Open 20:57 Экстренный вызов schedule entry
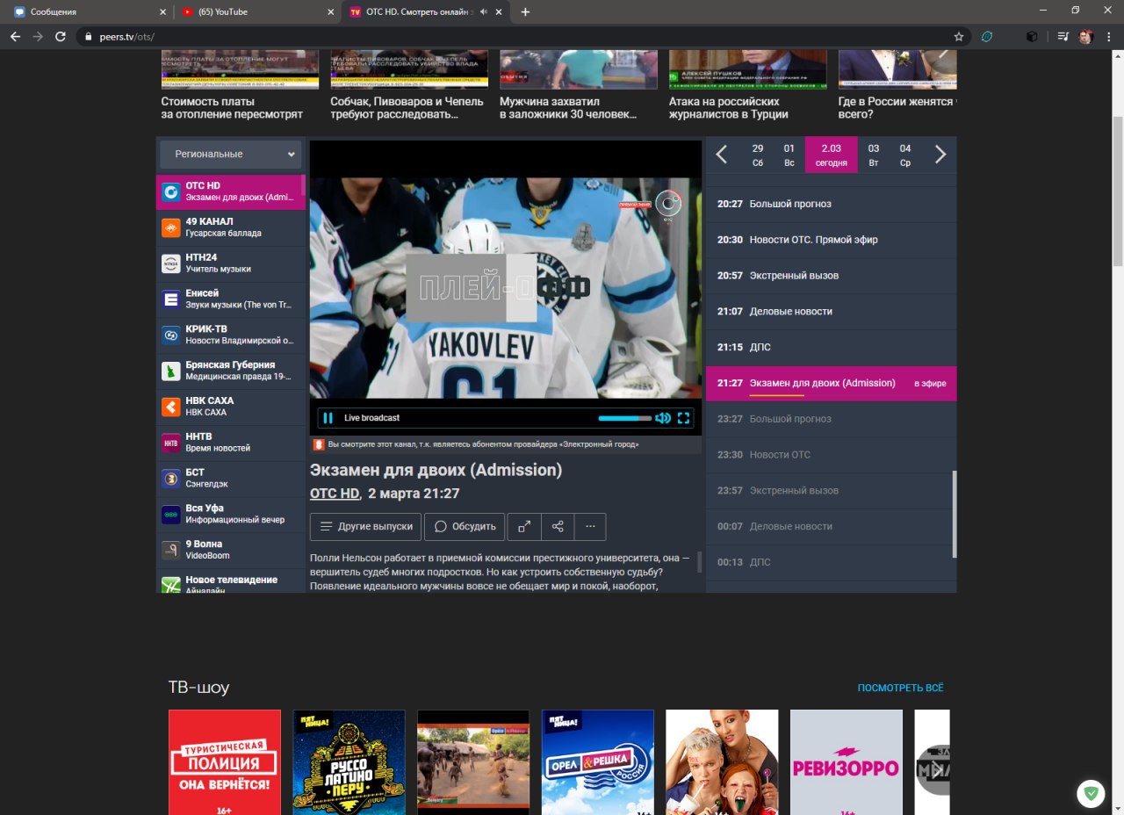Viewport: 1124px width, 815px height. [831, 276]
